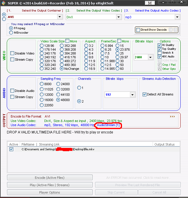Click the C button beside DirectShow Decode

[171, 30]
